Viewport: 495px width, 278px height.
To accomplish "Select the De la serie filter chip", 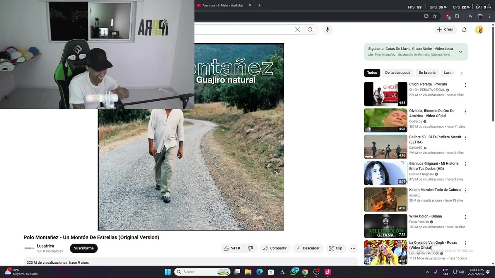I will [x=427, y=73].
